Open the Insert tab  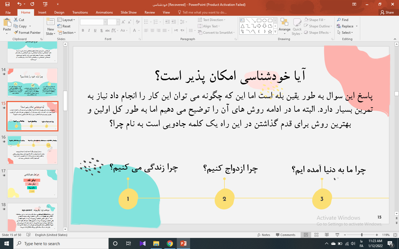pos(42,12)
